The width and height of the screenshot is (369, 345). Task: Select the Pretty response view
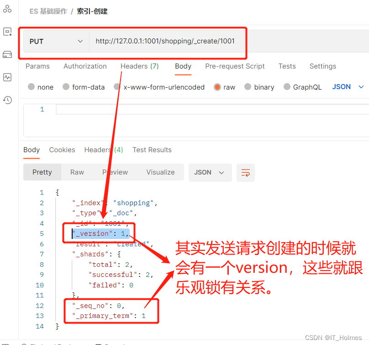tap(42, 172)
